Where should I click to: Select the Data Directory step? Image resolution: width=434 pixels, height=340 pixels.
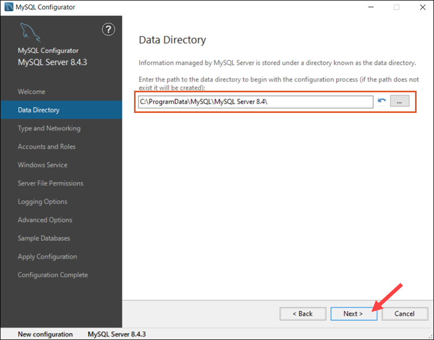tap(40, 110)
